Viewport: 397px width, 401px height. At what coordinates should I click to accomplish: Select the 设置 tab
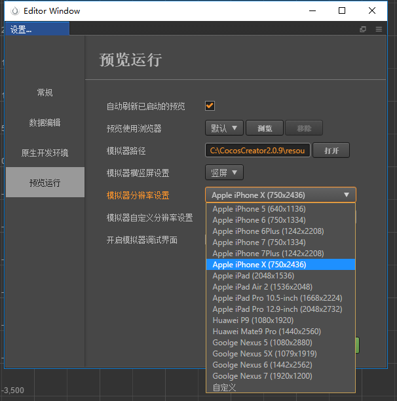click(37, 29)
